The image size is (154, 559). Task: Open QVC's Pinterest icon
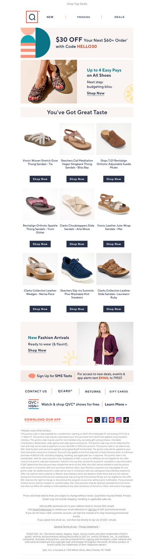(112, 420)
